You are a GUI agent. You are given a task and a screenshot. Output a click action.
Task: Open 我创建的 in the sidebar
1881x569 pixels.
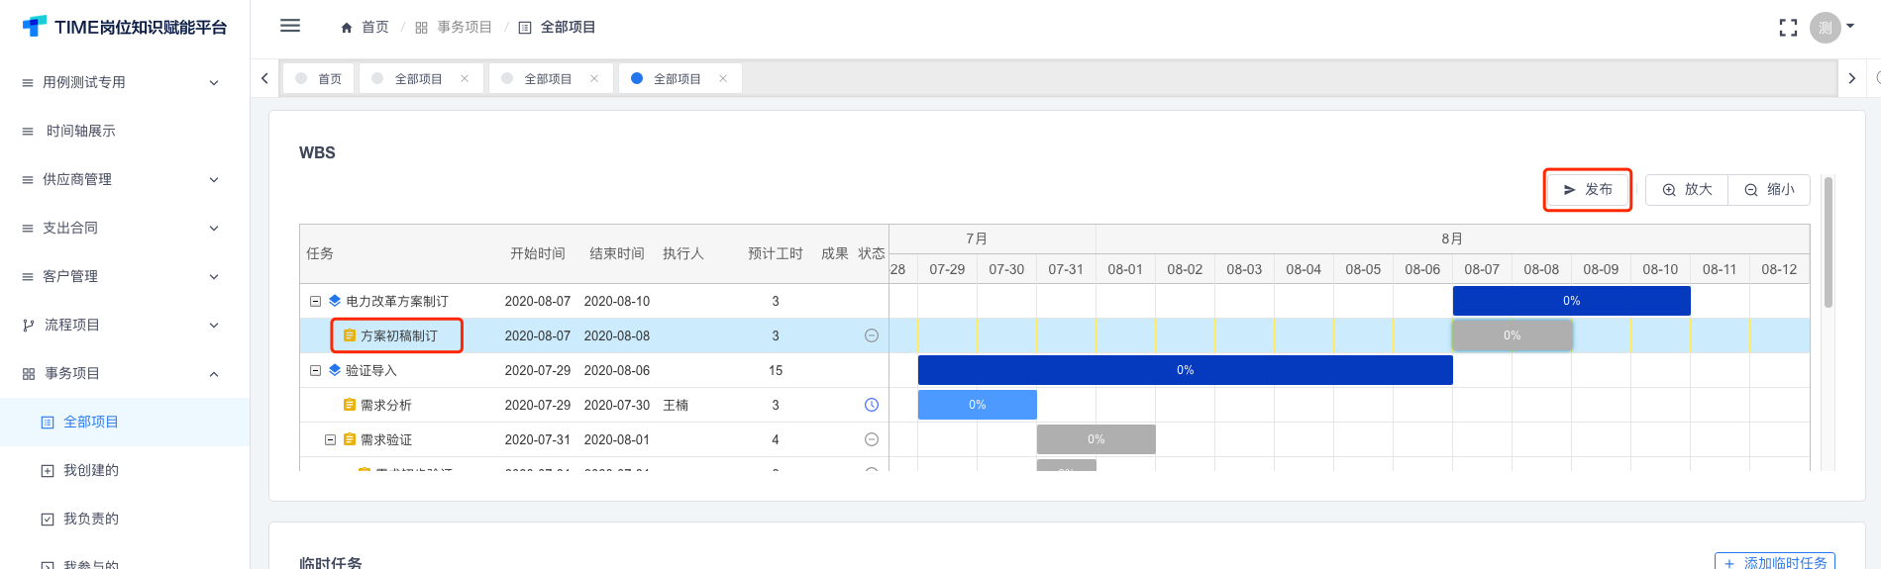click(x=124, y=470)
